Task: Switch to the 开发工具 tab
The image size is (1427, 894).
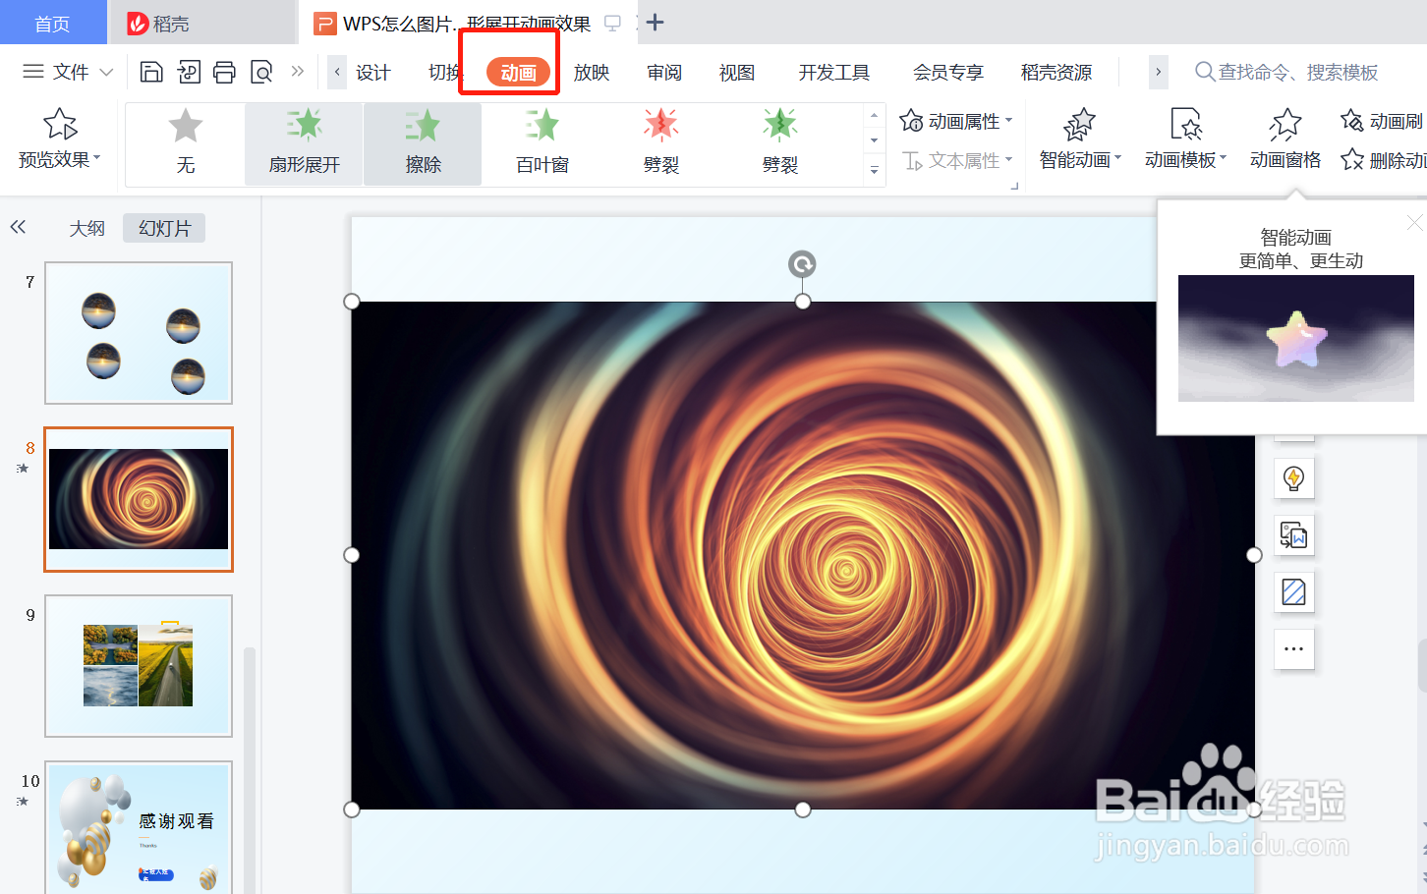Action: (834, 73)
